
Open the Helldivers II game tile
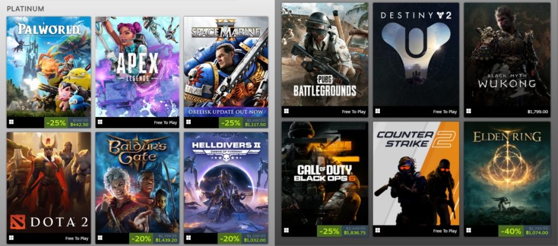point(226,183)
